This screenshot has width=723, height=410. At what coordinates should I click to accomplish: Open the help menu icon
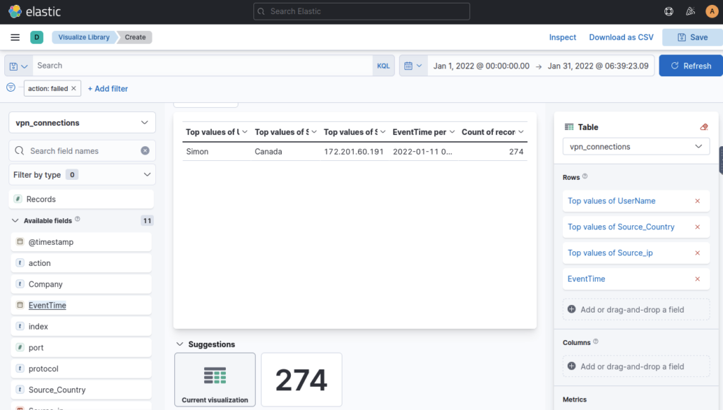coord(669,11)
